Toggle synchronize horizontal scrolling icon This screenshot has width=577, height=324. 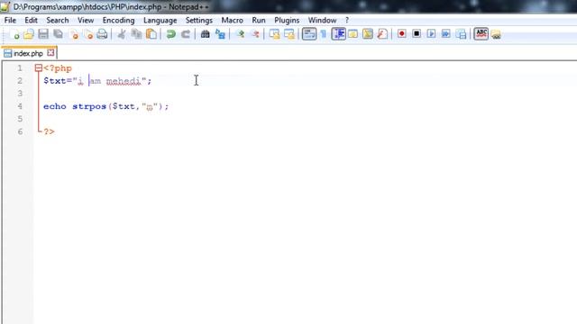pos(289,34)
